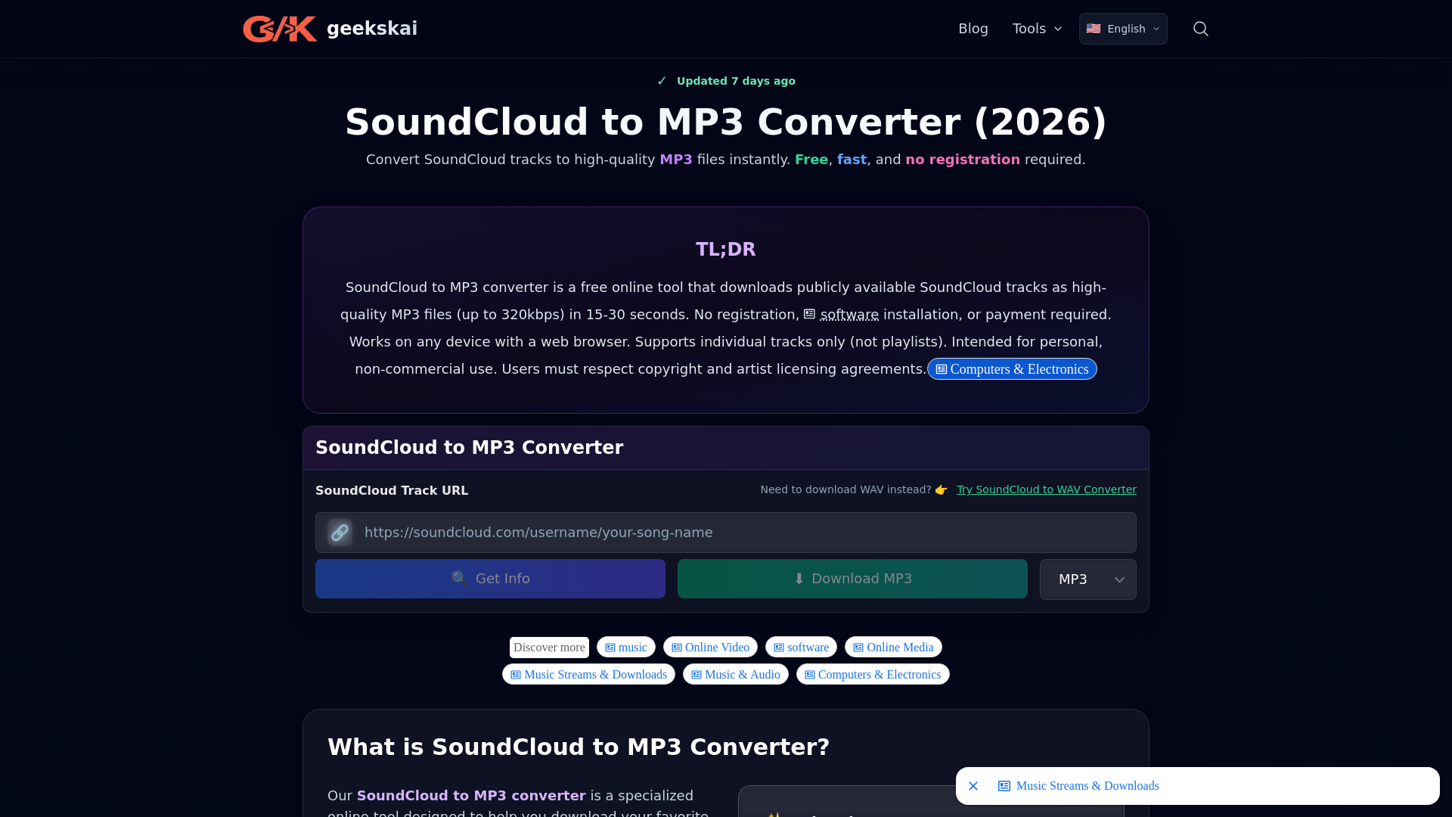Open the English language selector

pos(1123,29)
